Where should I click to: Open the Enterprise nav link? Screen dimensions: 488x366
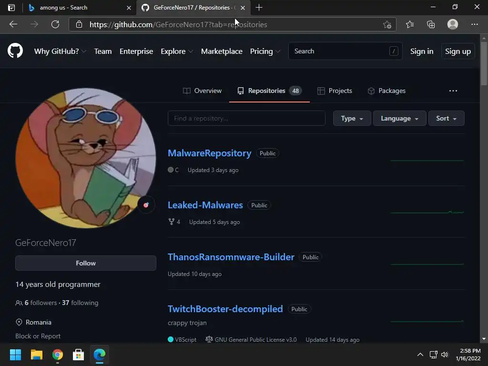136,51
